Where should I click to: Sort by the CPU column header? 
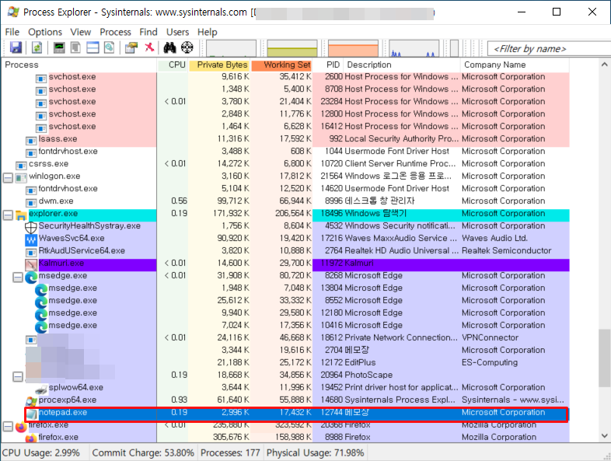pos(173,65)
